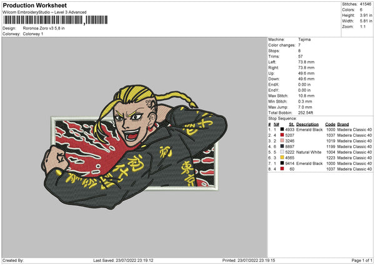Click the 'Production Worksheet' title
The image size is (375, 265).
point(34,5)
